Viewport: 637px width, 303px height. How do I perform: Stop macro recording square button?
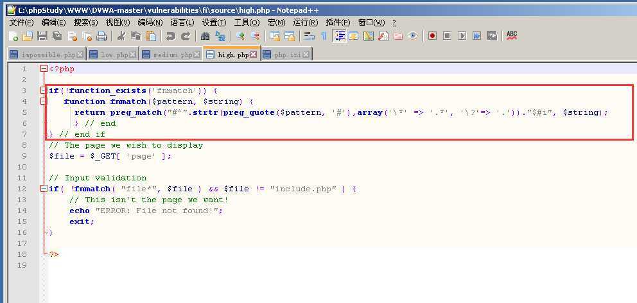[x=448, y=36]
